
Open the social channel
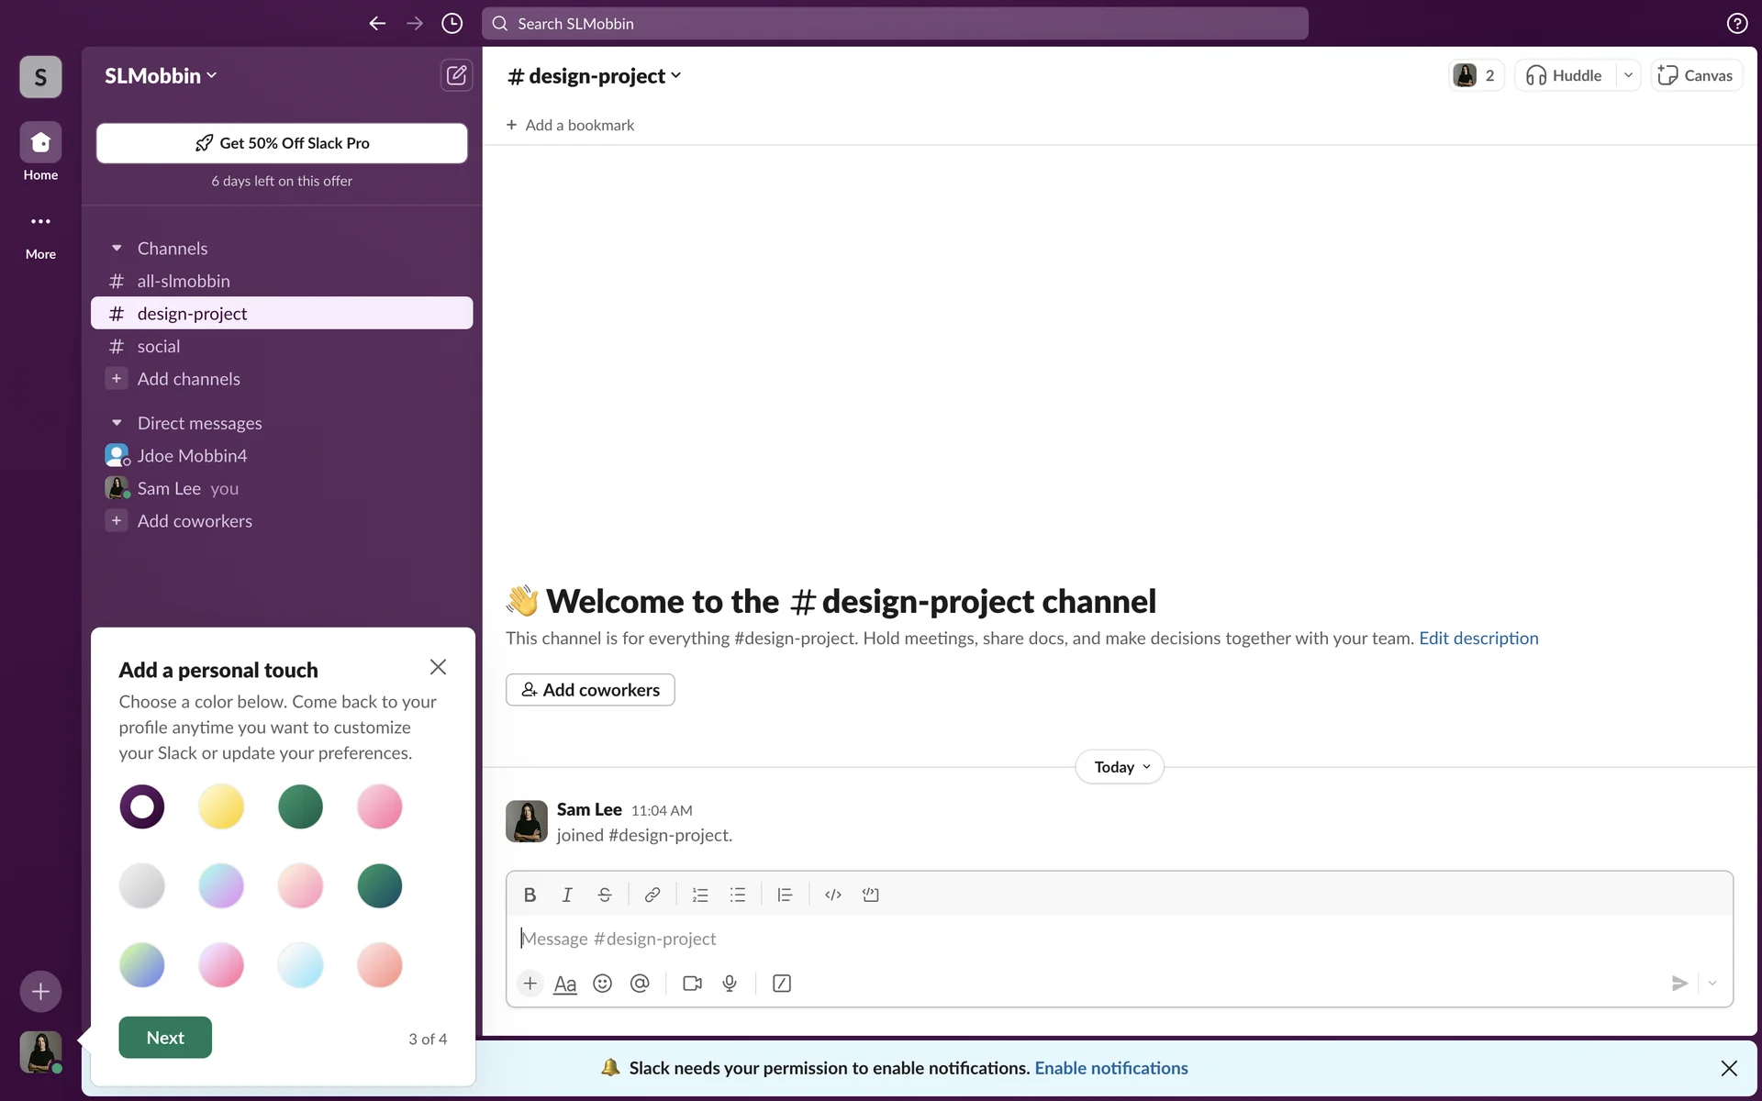pyautogui.click(x=159, y=347)
